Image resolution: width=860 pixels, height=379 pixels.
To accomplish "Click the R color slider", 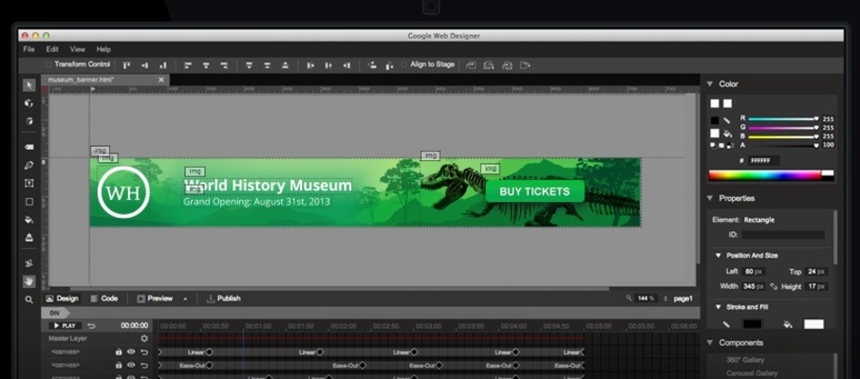I will 782,118.
